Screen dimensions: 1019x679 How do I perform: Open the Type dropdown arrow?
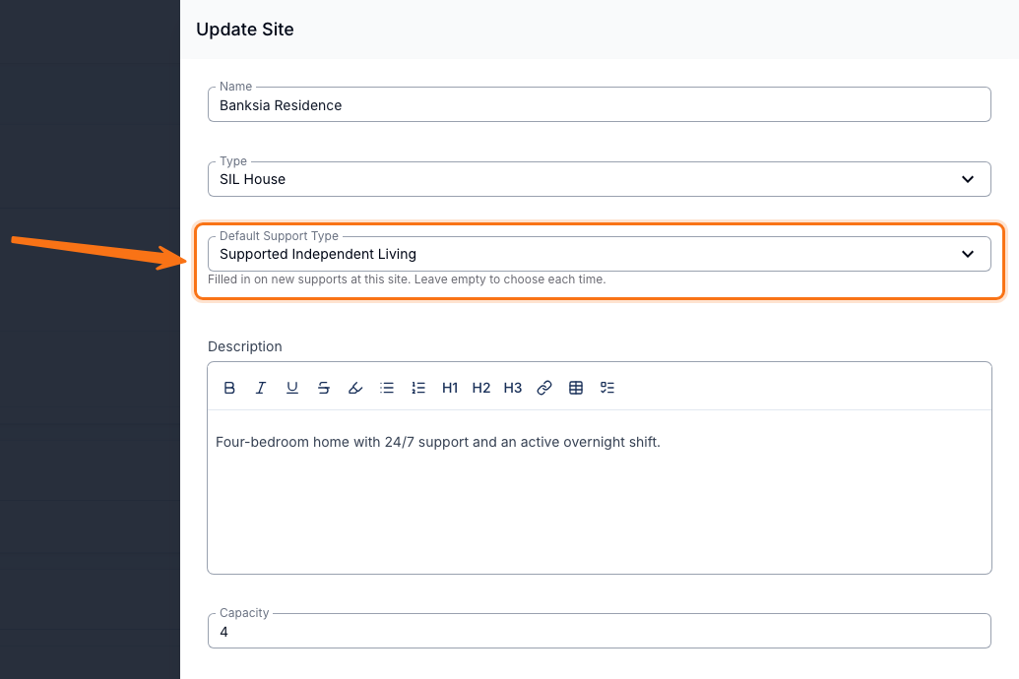(968, 179)
